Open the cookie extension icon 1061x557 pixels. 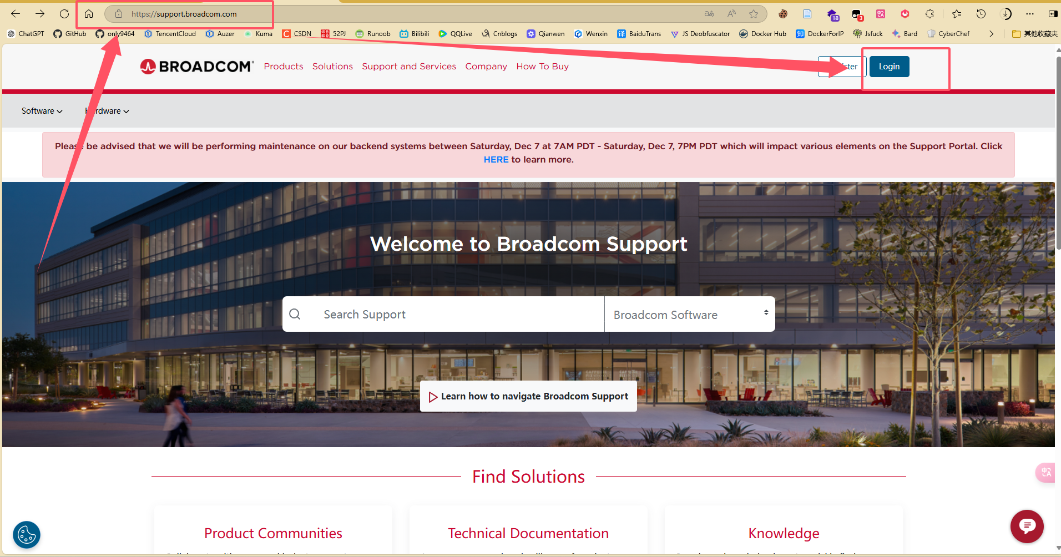783,14
